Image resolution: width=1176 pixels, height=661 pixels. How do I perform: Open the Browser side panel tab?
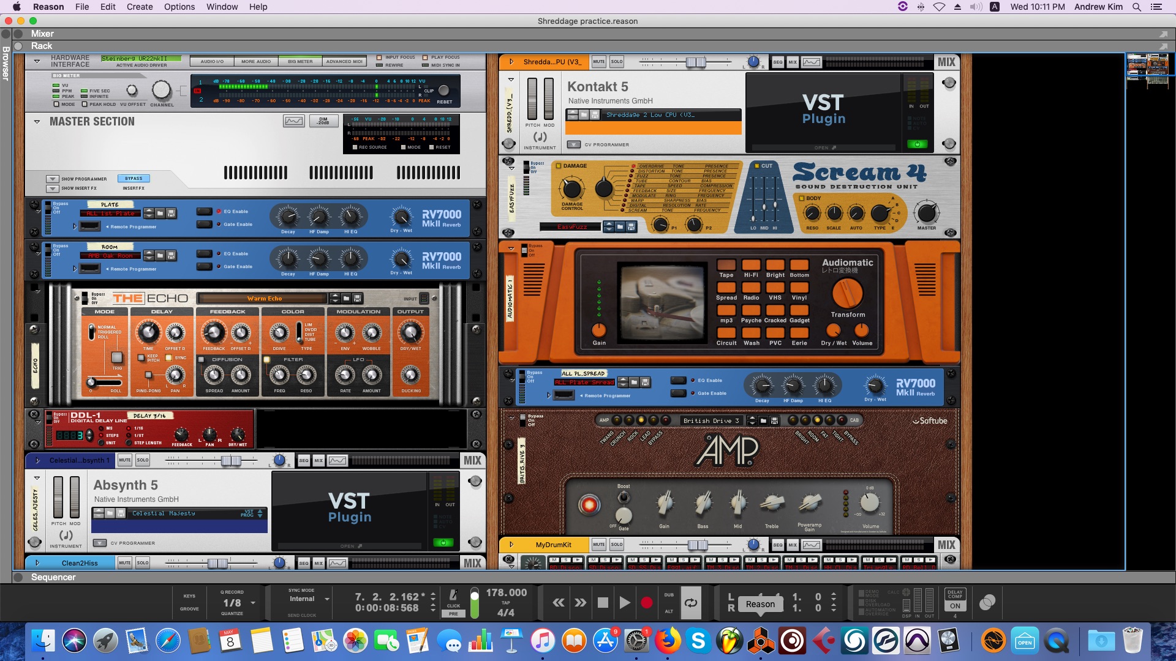6,63
